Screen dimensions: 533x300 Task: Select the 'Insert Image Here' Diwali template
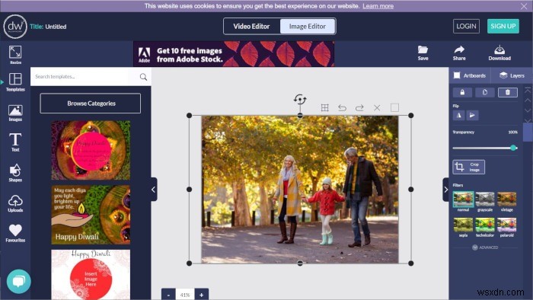91,275
